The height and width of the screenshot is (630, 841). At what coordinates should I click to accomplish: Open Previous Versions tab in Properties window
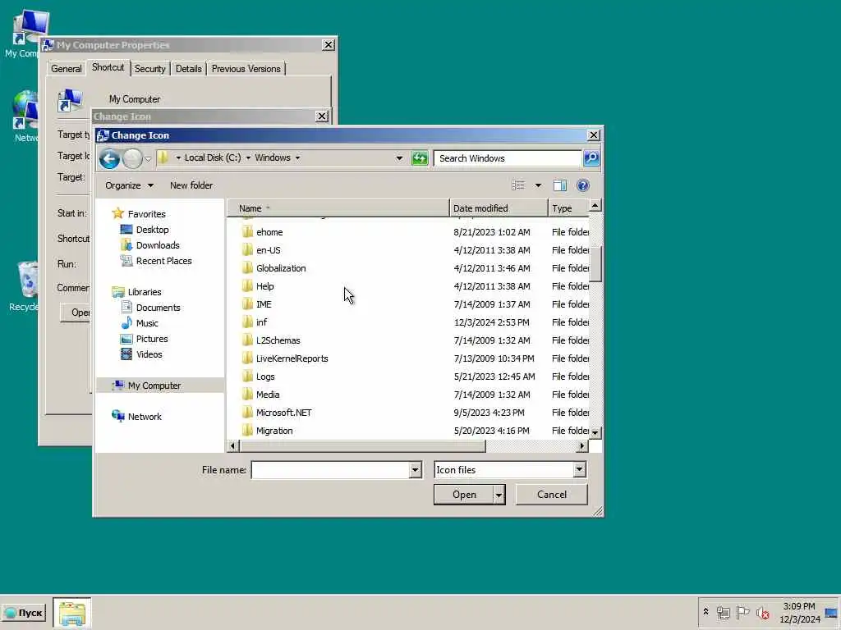click(246, 69)
